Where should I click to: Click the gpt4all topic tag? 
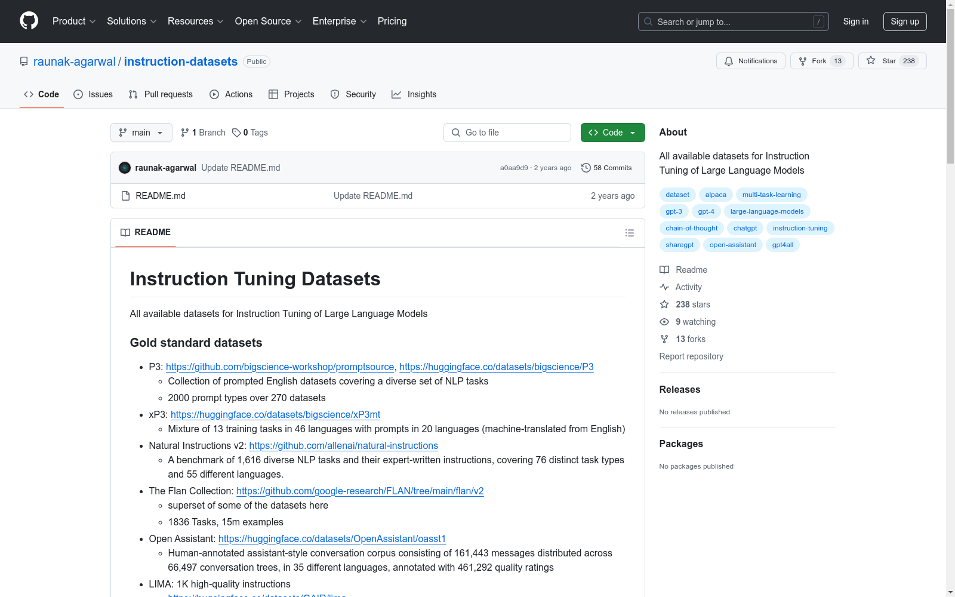[x=783, y=245]
